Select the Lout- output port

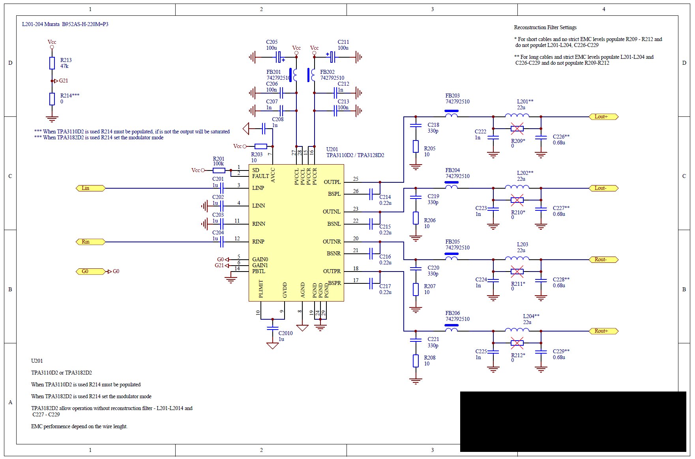pos(603,188)
